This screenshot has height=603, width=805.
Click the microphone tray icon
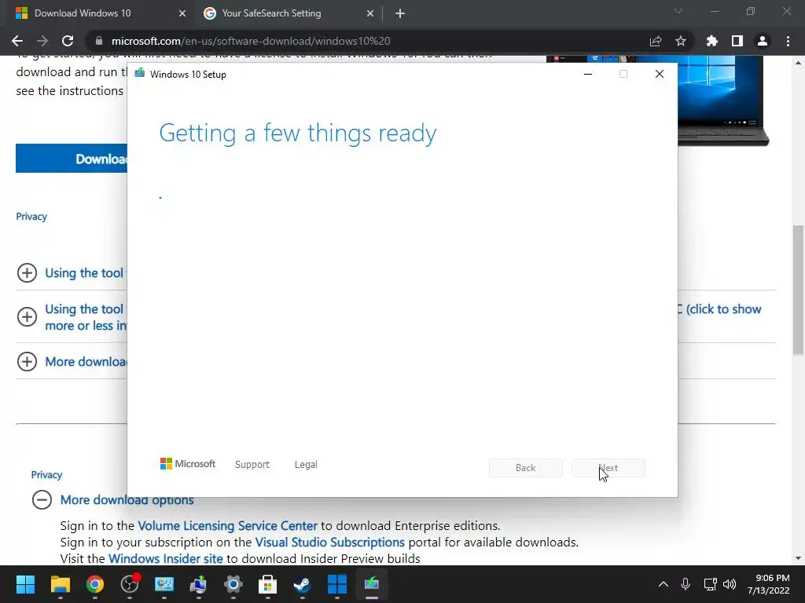click(686, 584)
